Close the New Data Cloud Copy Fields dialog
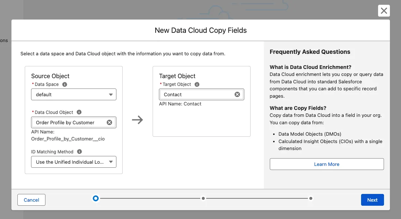Screen dimensions: 401x219 [384, 11]
